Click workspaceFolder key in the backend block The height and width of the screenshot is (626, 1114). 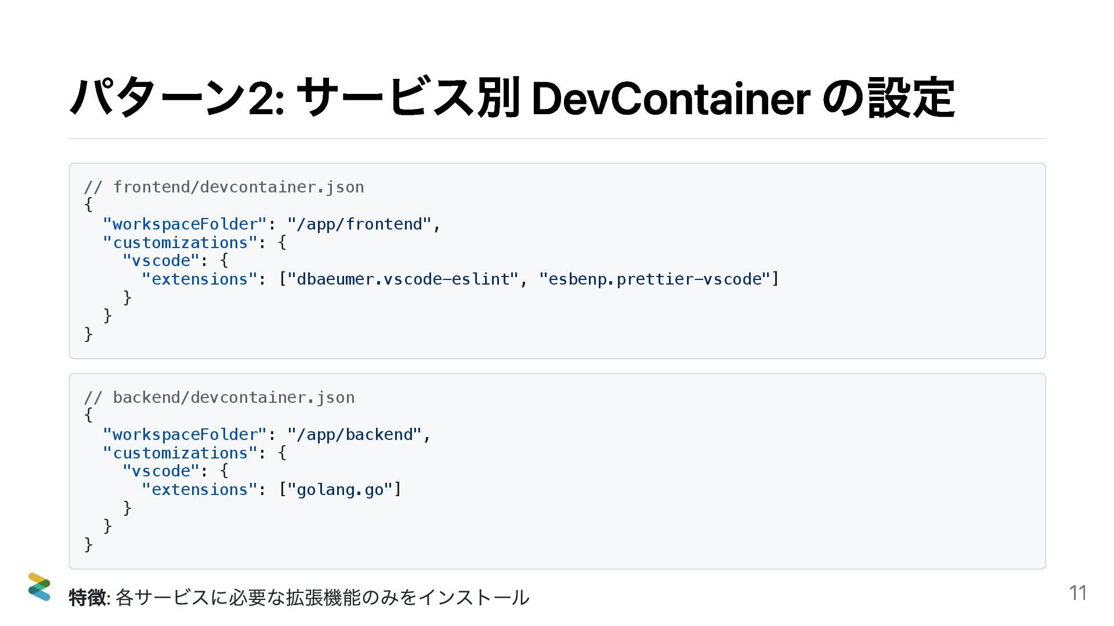pos(185,435)
